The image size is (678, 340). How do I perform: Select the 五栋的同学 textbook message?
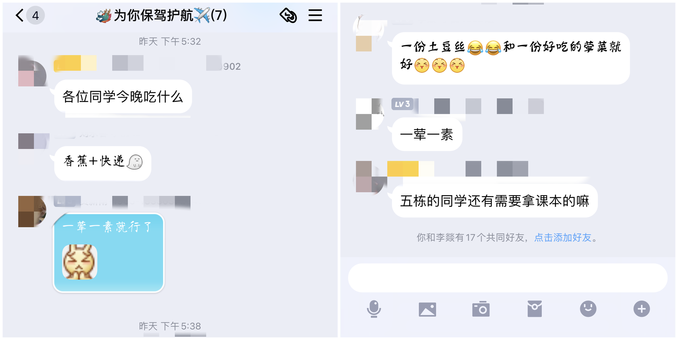click(x=495, y=201)
